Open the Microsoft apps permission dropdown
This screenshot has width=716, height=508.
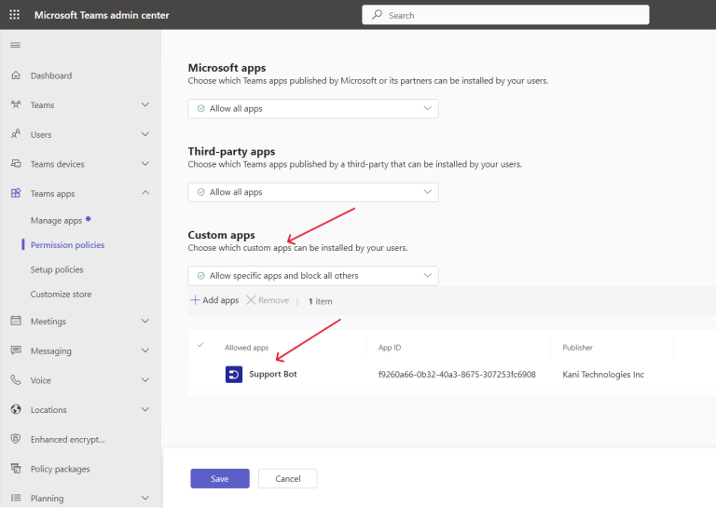(x=313, y=109)
